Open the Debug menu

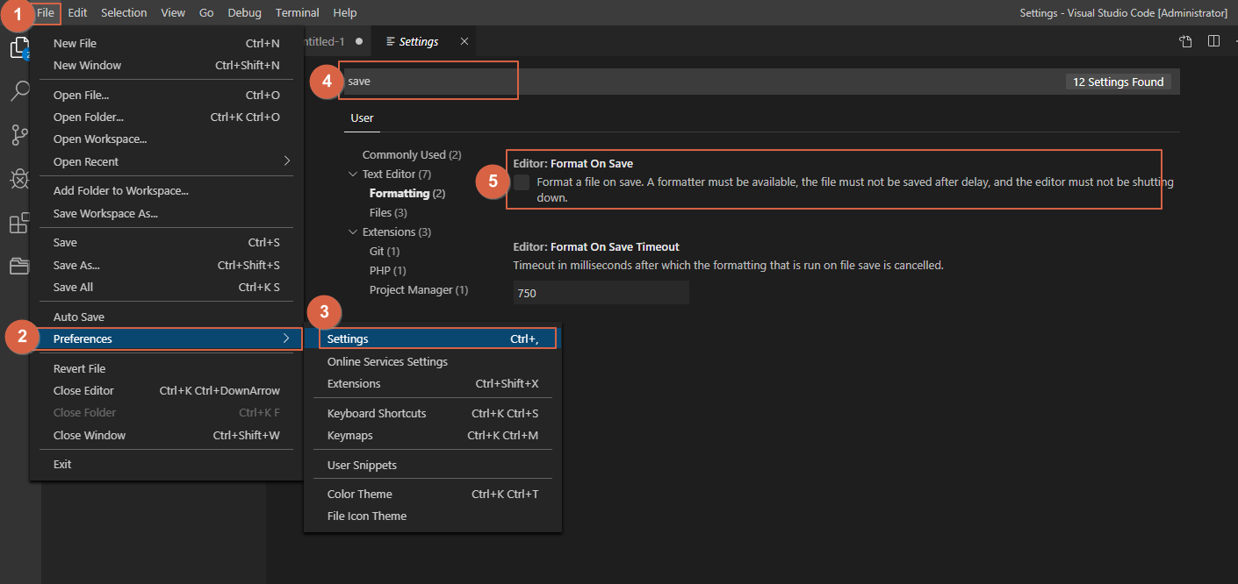[244, 13]
